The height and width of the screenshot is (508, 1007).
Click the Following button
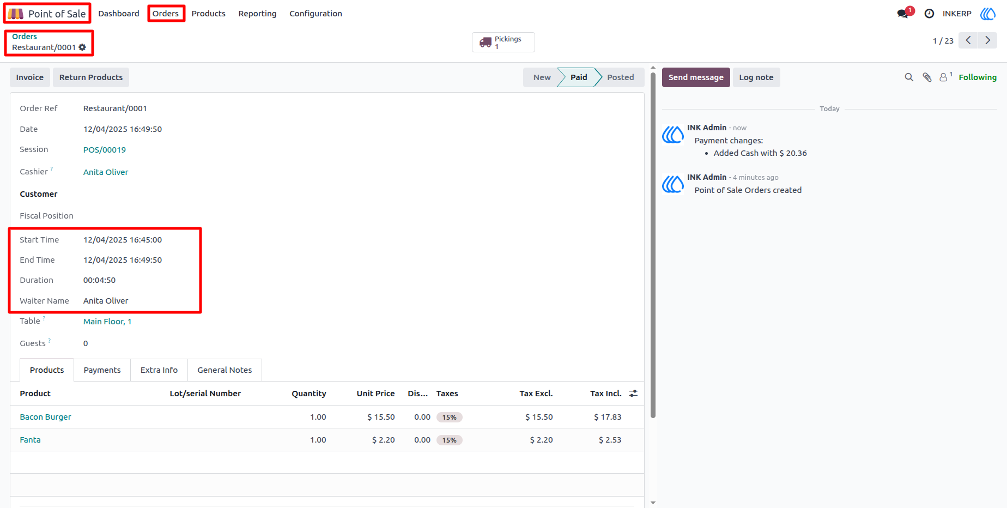coord(978,77)
